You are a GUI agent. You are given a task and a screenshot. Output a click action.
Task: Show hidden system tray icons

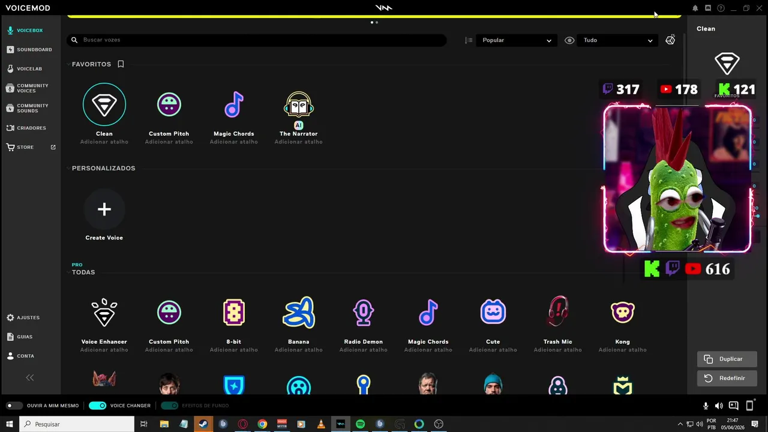point(680,424)
